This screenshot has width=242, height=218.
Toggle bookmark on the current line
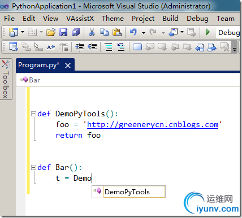click(137, 47)
